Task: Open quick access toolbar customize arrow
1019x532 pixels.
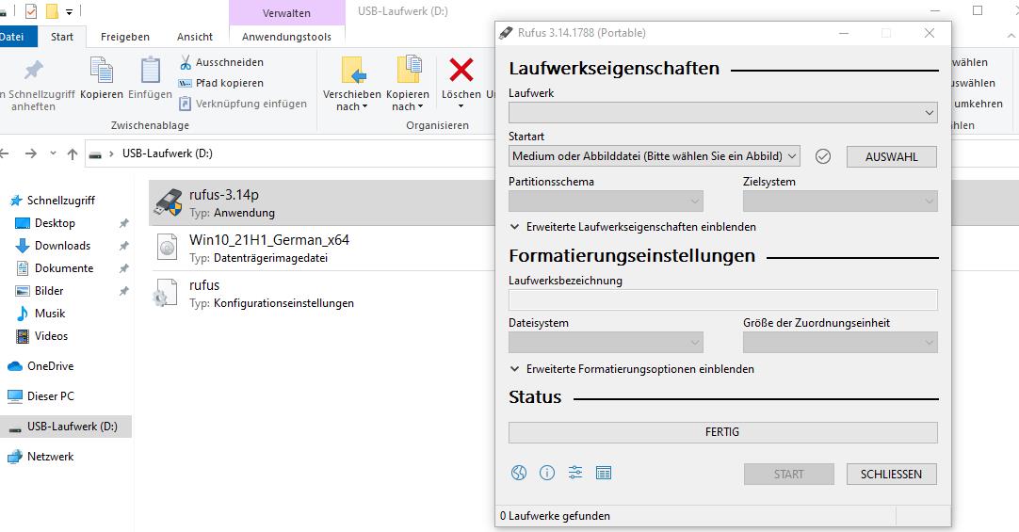Action: point(70,11)
